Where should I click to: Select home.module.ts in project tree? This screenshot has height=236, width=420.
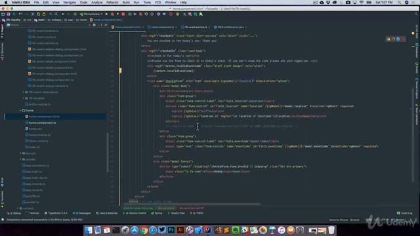coord(39,135)
